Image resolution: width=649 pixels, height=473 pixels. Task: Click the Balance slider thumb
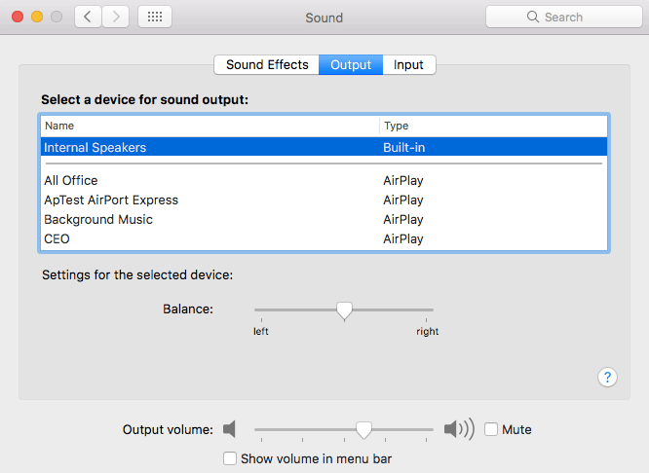pos(344,310)
